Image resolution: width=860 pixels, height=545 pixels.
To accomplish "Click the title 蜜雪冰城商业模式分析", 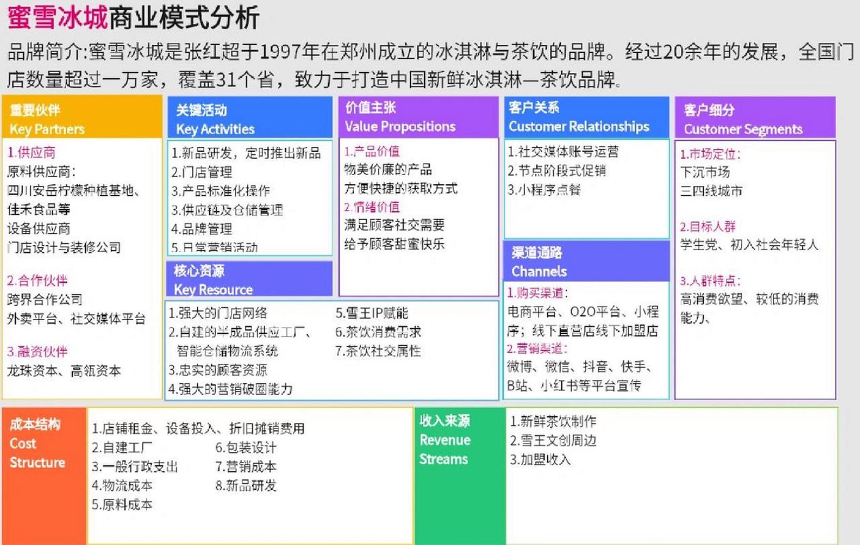I will (133, 18).
